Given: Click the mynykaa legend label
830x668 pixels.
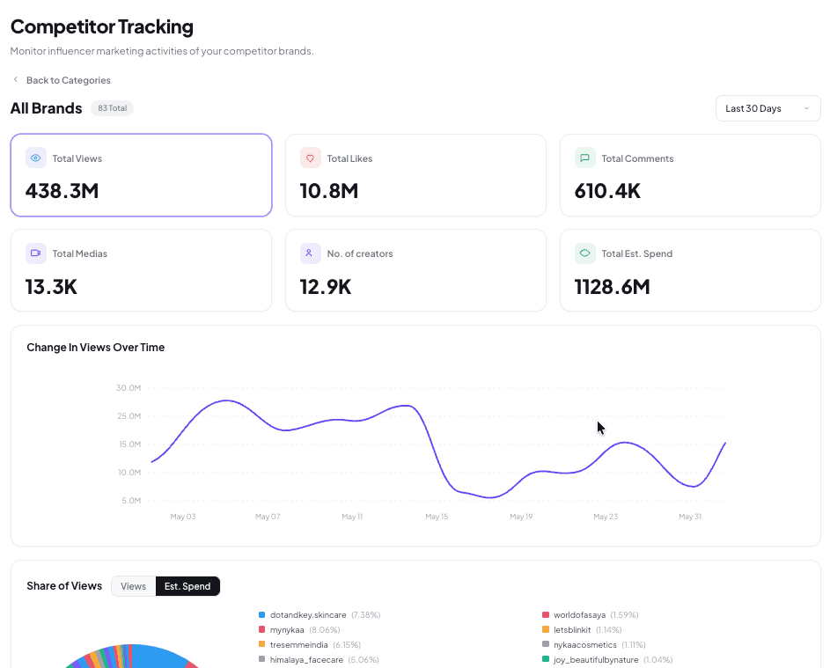Looking at the screenshot, I should point(287,630).
